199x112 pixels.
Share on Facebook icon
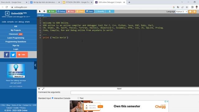pos(7,55)
